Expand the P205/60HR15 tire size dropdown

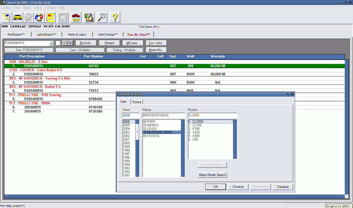tap(51, 43)
